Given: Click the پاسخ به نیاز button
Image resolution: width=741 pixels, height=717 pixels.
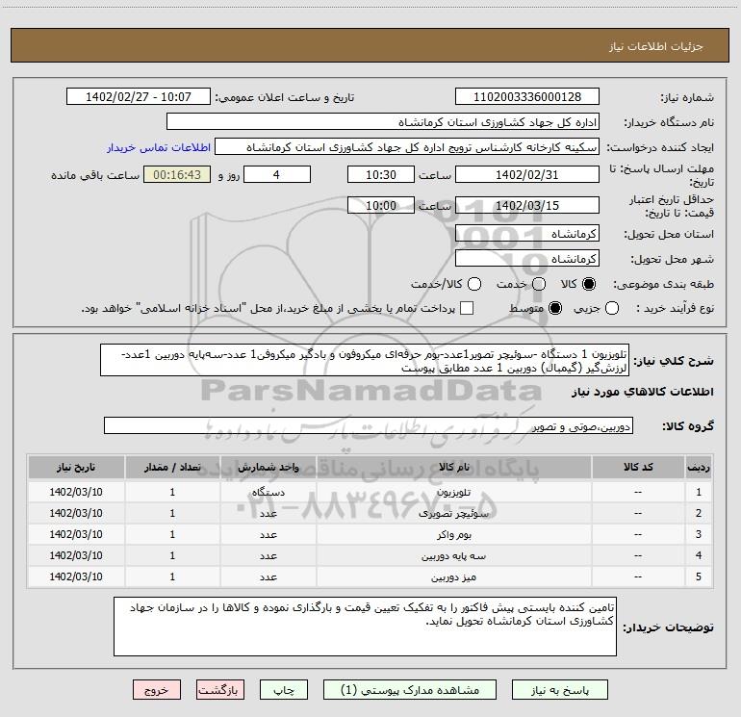Looking at the screenshot, I should point(560,690).
